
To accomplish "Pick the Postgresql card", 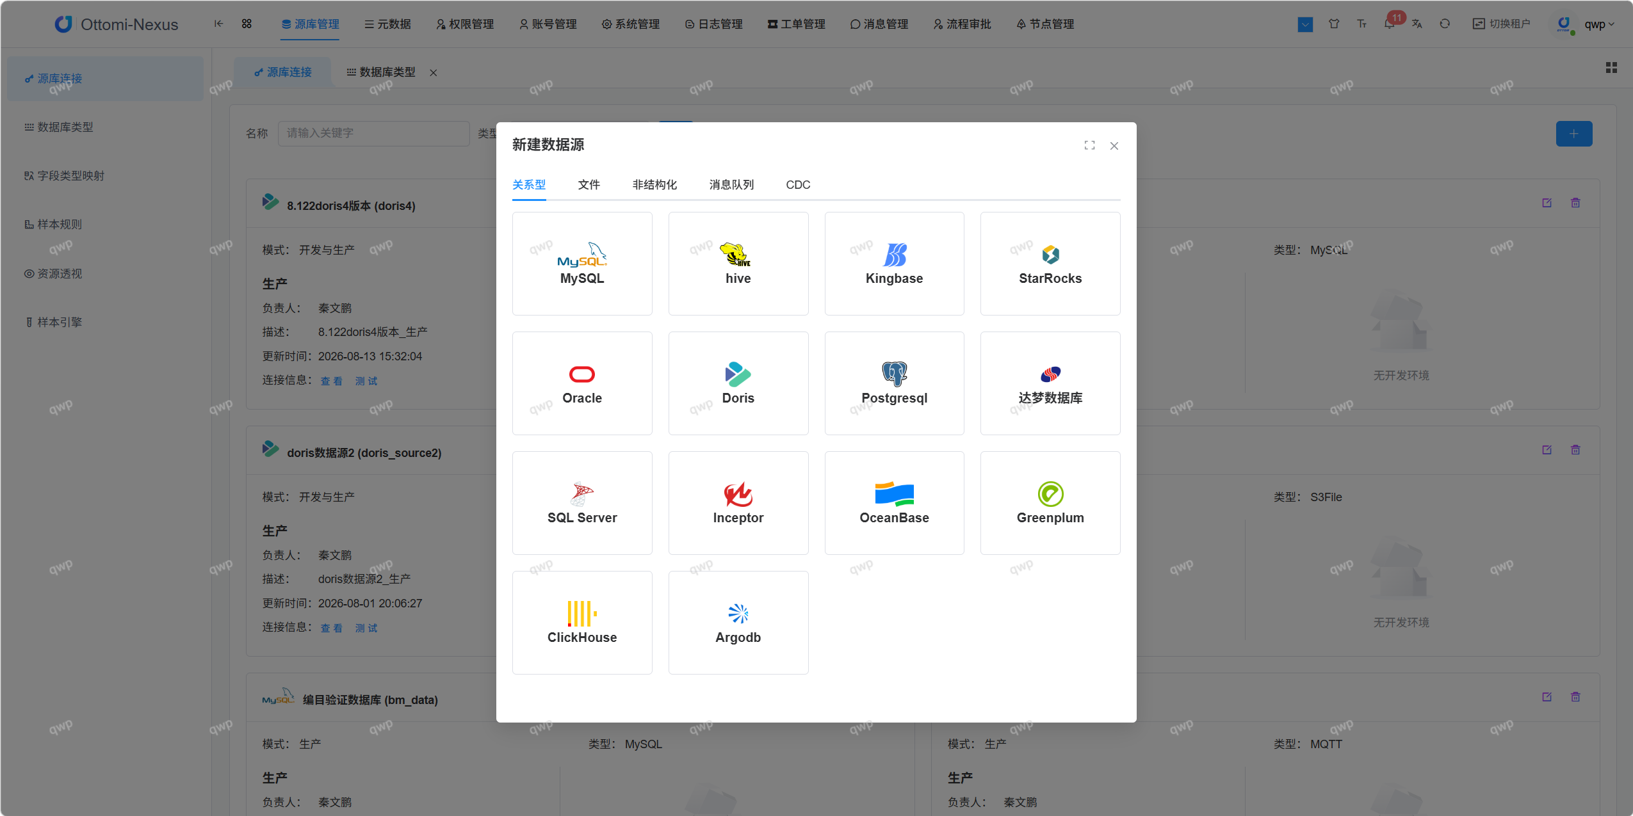I will (894, 383).
